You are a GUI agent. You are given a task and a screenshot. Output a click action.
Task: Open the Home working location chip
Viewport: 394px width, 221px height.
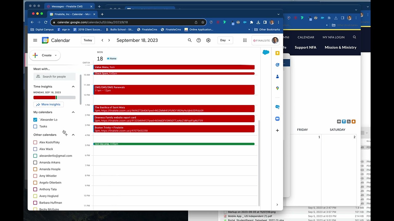tap(112, 59)
